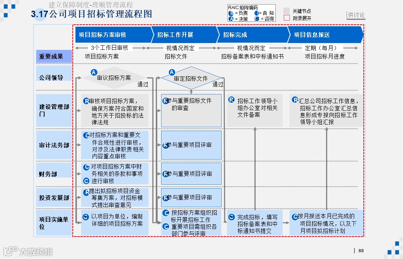This screenshot has height=259, width=403.
Task: Click text 月项目拟招标计划
Action: pos(323,231)
